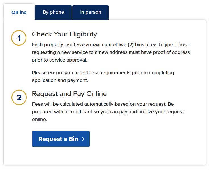Click the chevron arrow on Request a Bin
The image size is (209, 170).
tap(83, 139)
